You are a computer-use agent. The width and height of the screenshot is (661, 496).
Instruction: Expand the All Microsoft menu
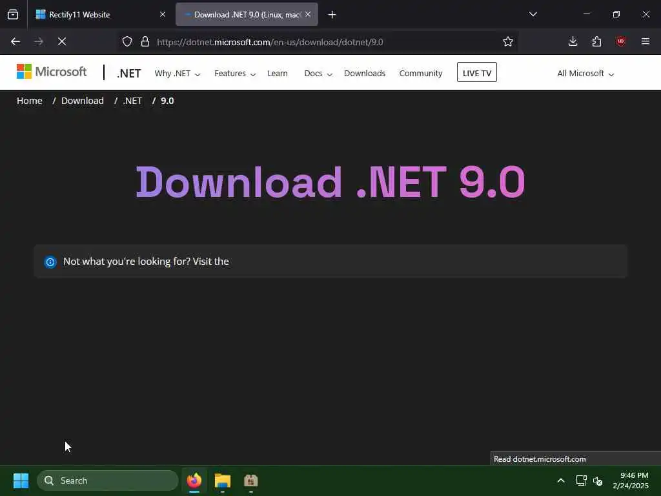pyautogui.click(x=585, y=74)
